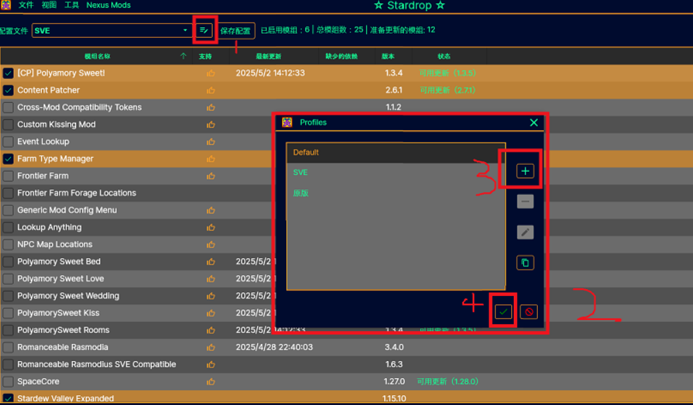The width and height of the screenshot is (693, 405).
Task: Click the 保存配置 button
Action: 235,30
